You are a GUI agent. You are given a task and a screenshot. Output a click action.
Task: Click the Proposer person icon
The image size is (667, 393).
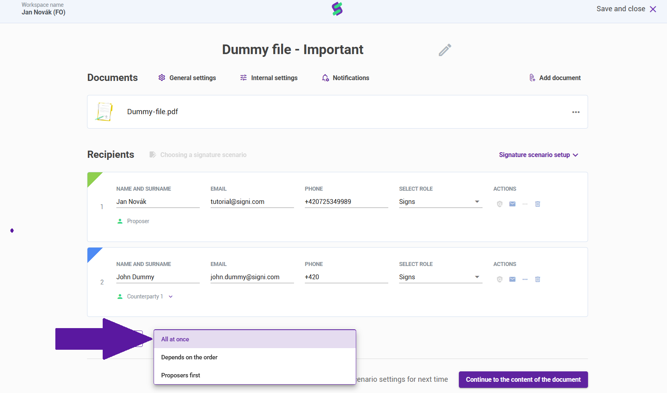point(120,221)
